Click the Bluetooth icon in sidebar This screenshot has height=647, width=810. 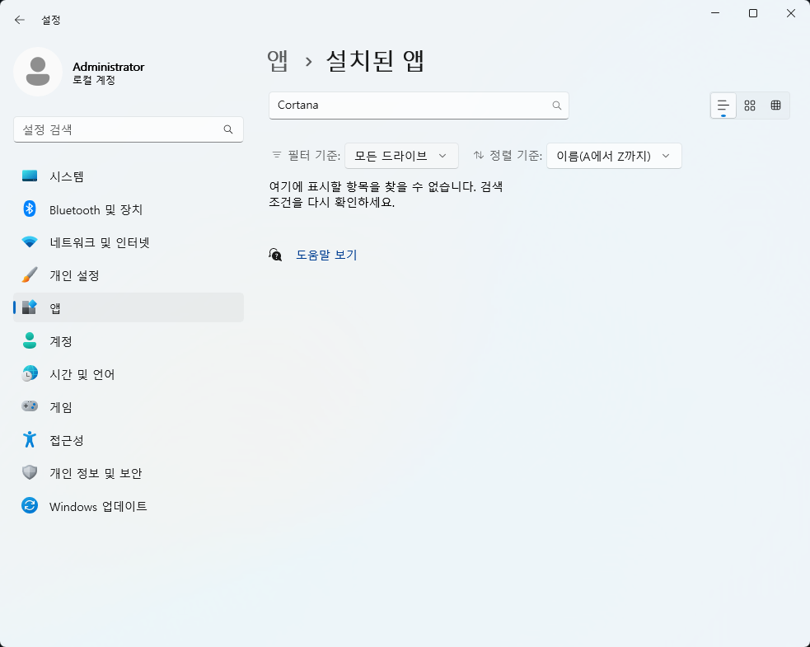pos(30,209)
